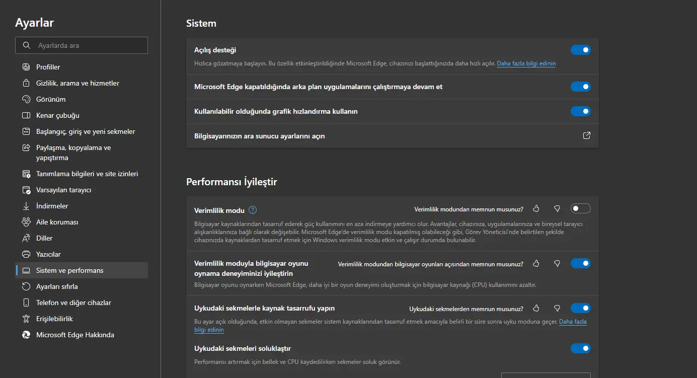Screen dimensions: 697x378
Task: Toggle grafik hızlandırma kullanın switch
Action: (580, 111)
